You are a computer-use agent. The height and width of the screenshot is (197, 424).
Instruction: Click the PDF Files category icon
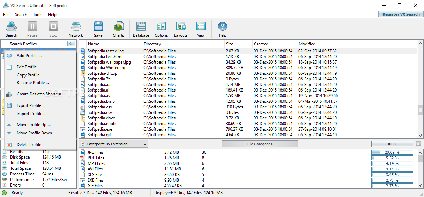(83, 158)
